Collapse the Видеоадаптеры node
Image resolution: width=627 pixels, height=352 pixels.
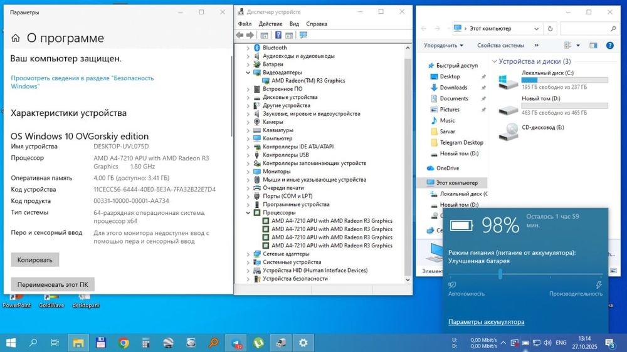pos(248,72)
